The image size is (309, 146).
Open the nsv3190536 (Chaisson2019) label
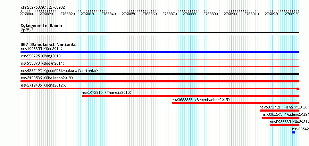47,78
